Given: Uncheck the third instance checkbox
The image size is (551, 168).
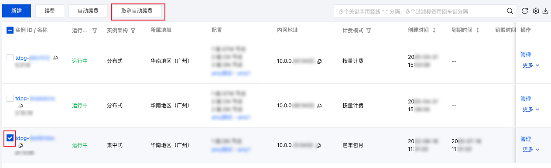Looking at the screenshot, I should click(x=10, y=138).
